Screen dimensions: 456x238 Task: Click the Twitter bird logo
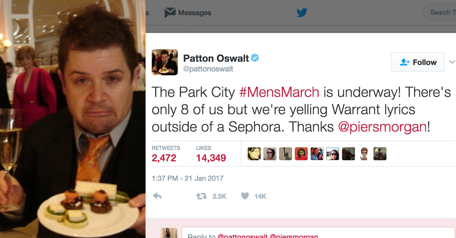[302, 13]
